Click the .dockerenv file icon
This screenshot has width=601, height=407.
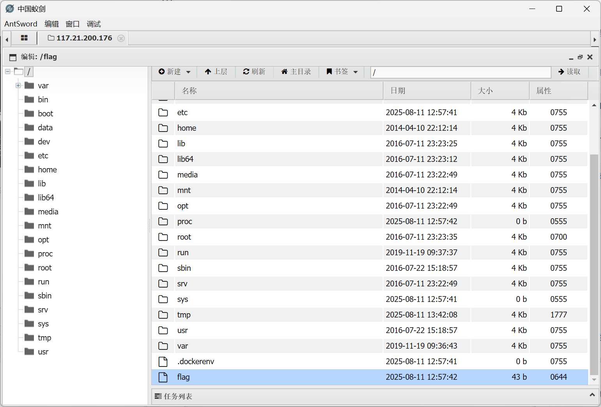point(163,361)
